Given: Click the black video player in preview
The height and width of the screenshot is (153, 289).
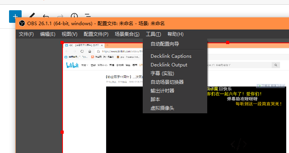Looking at the screenshot, I should (x=196, y=120).
